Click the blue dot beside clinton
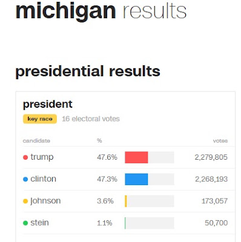Screen dimensions: 241x242 click(25, 179)
